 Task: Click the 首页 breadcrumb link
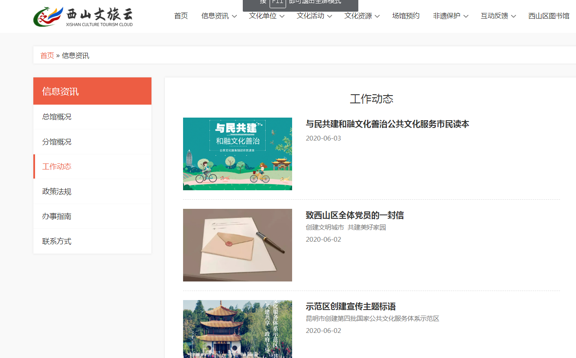47,55
